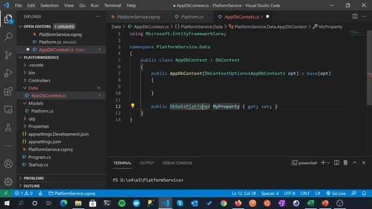Split the editor to the right
372x209 pixels.
pyautogui.click(x=355, y=16)
